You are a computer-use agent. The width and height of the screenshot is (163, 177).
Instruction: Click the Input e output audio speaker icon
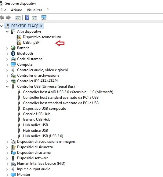pos(13,169)
